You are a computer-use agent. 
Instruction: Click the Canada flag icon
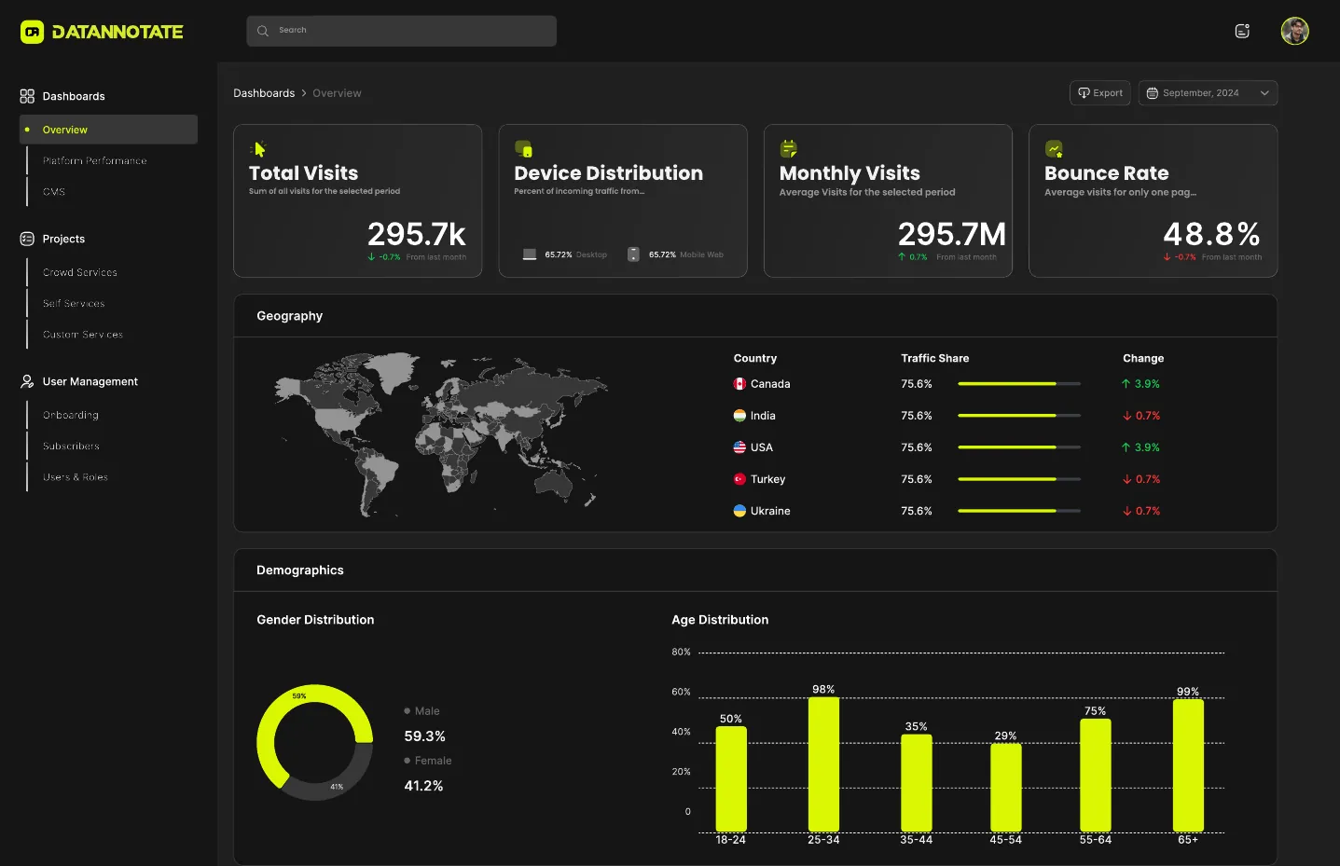point(739,384)
